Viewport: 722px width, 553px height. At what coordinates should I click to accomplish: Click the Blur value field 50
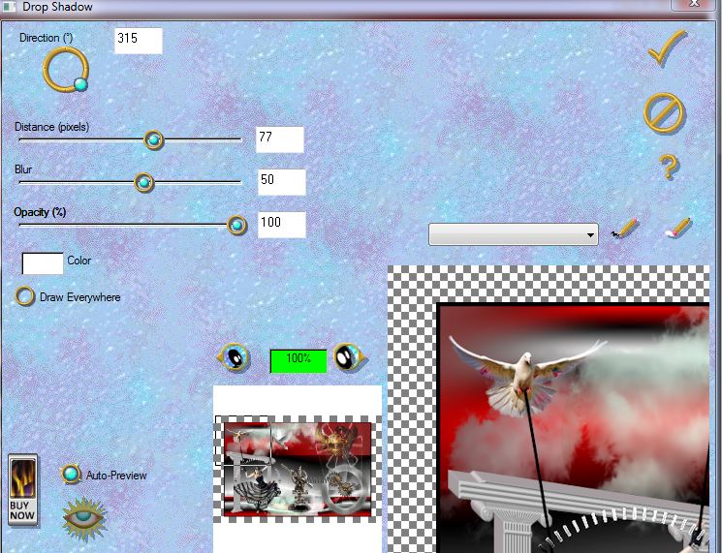click(282, 182)
